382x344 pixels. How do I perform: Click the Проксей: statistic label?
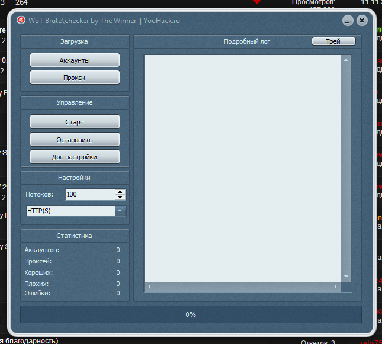(x=38, y=262)
